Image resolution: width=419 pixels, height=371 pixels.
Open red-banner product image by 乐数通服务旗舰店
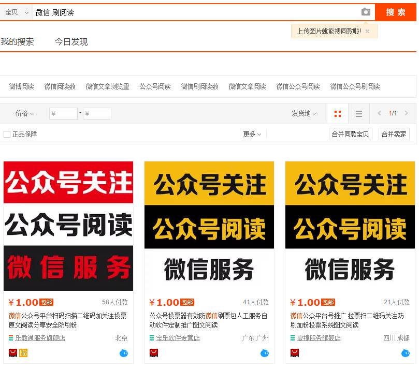click(x=68, y=226)
